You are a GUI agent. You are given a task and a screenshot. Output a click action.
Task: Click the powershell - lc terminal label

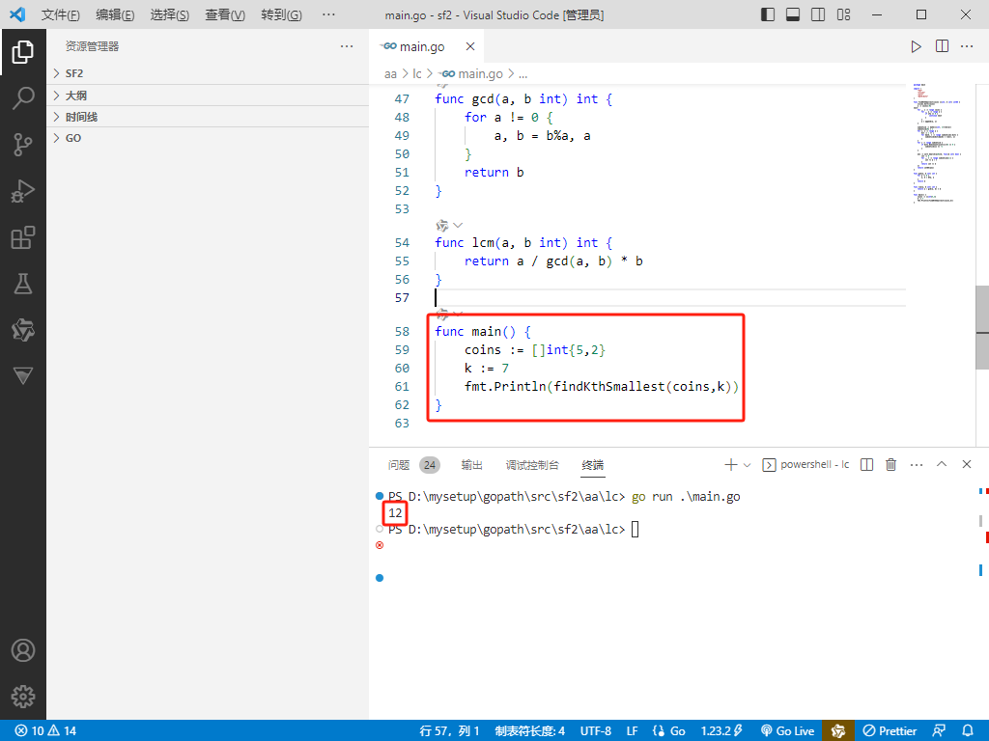[x=814, y=464]
